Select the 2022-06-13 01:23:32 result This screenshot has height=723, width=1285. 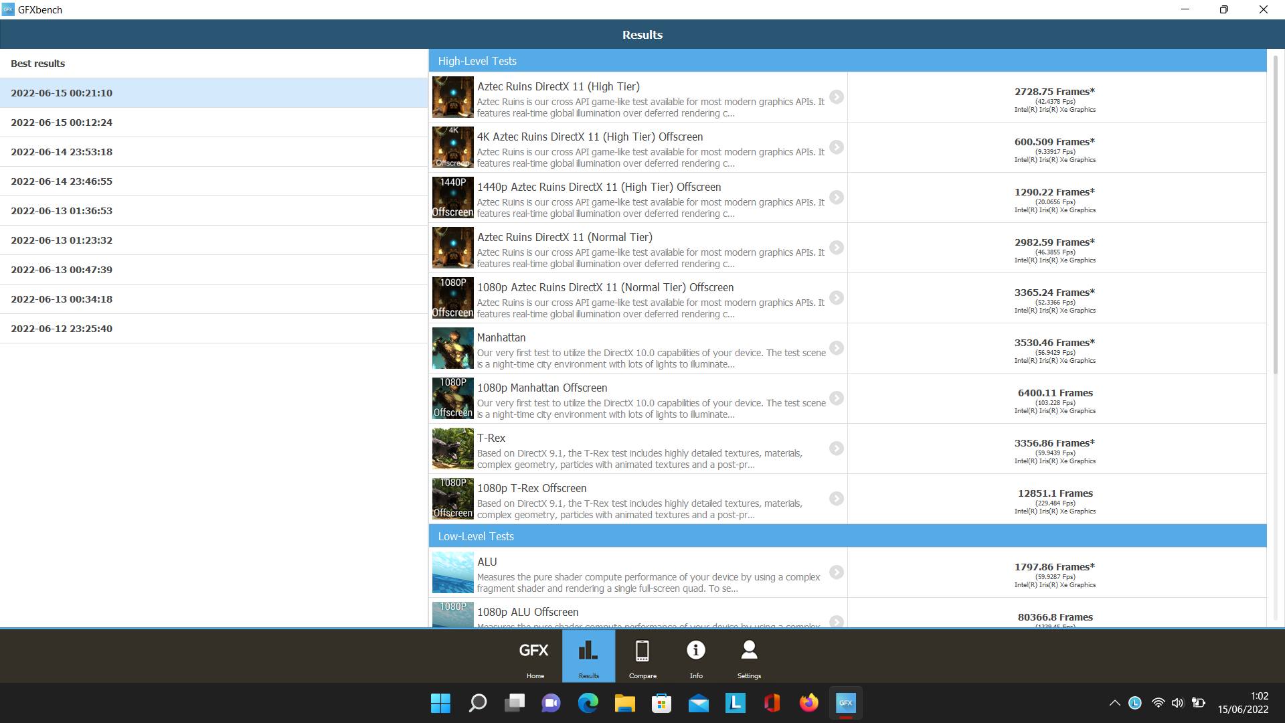[214, 240]
